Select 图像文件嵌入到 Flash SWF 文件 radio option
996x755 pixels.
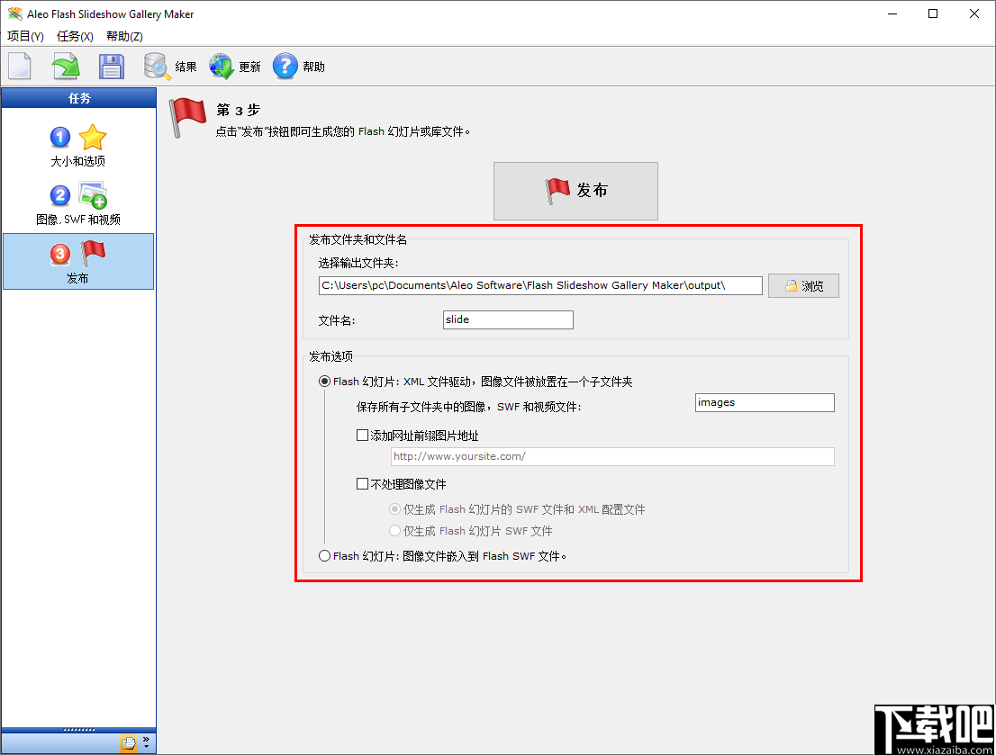tap(324, 556)
